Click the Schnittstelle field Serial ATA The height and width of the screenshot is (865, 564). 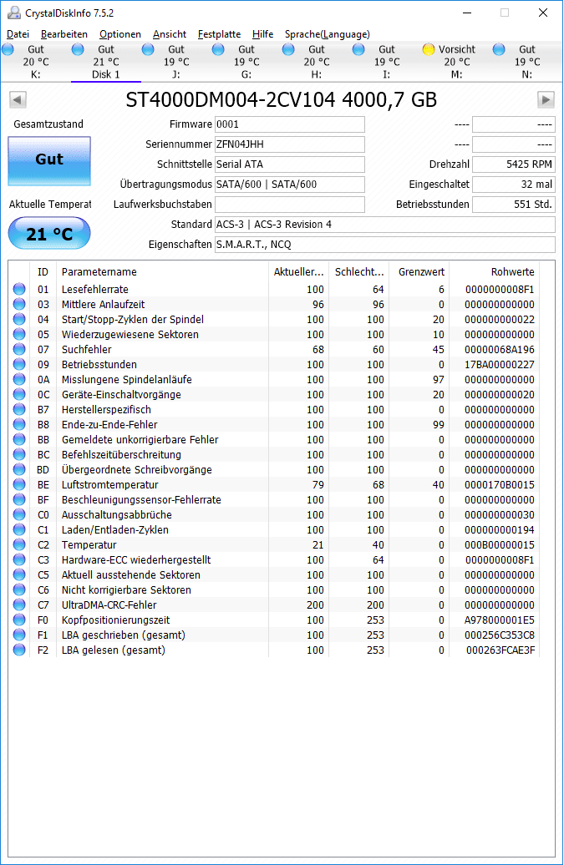[290, 164]
